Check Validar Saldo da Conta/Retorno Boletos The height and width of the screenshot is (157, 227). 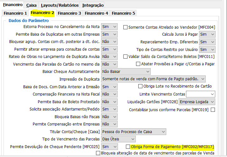(125, 57)
